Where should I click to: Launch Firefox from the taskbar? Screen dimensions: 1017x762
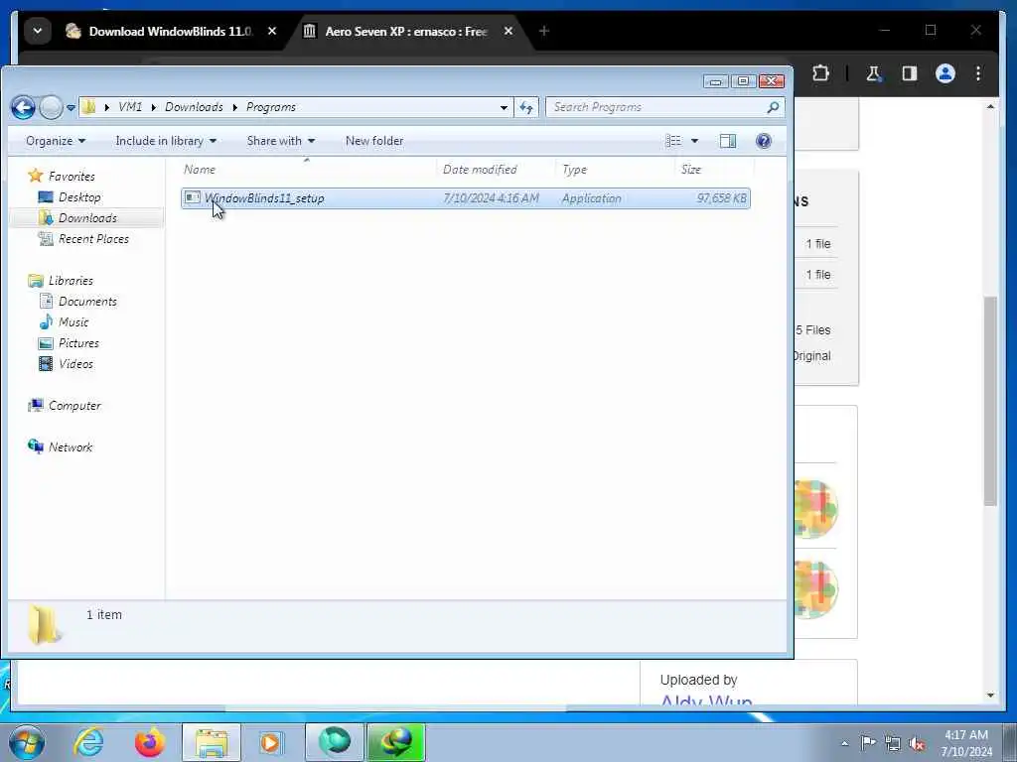150,742
